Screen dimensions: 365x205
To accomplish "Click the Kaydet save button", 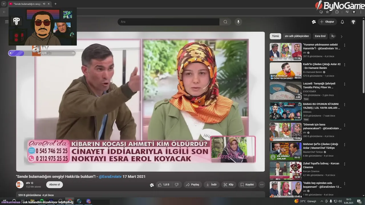I will coord(247,184).
